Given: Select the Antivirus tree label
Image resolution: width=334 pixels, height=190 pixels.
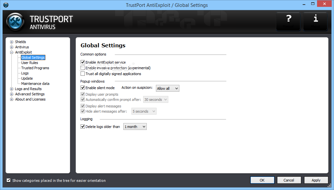Looking at the screenshot, I should [22, 47].
